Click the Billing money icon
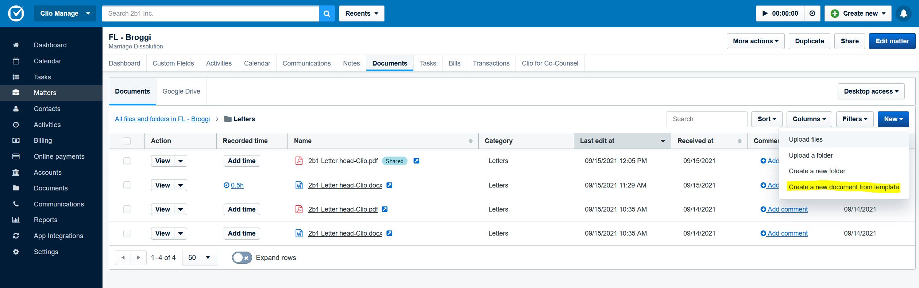919x288 pixels. (x=16, y=141)
